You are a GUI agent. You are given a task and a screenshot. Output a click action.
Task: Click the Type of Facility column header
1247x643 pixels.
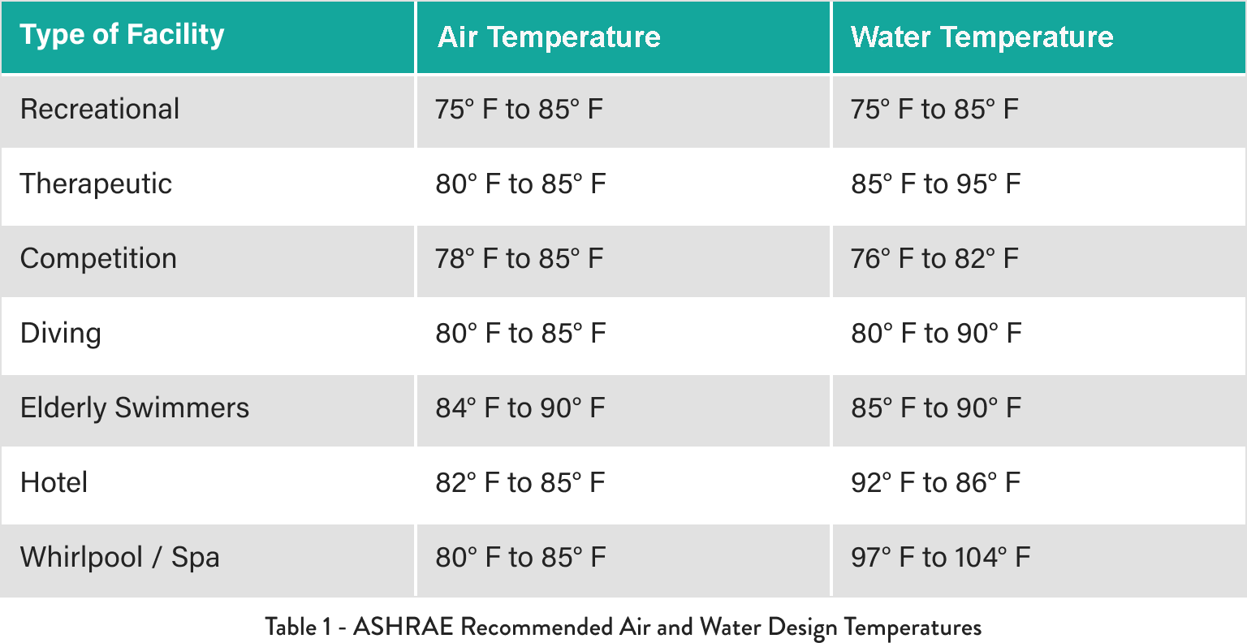click(122, 35)
